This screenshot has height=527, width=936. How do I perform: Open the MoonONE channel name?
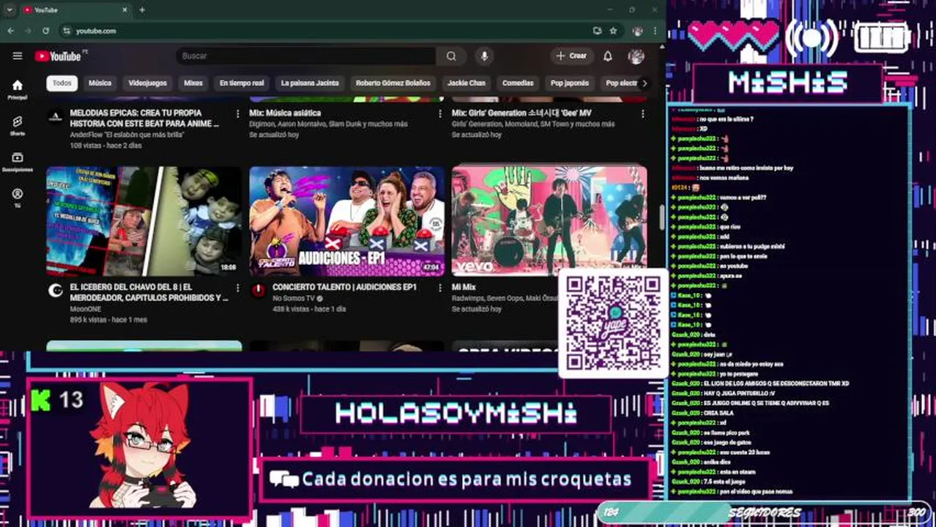coord(87,309)
